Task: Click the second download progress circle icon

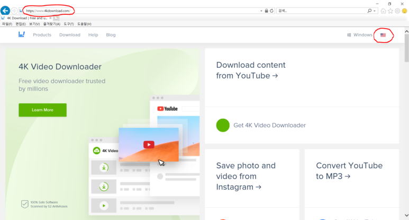Action: pyautogui.click(x=104, y=187)
